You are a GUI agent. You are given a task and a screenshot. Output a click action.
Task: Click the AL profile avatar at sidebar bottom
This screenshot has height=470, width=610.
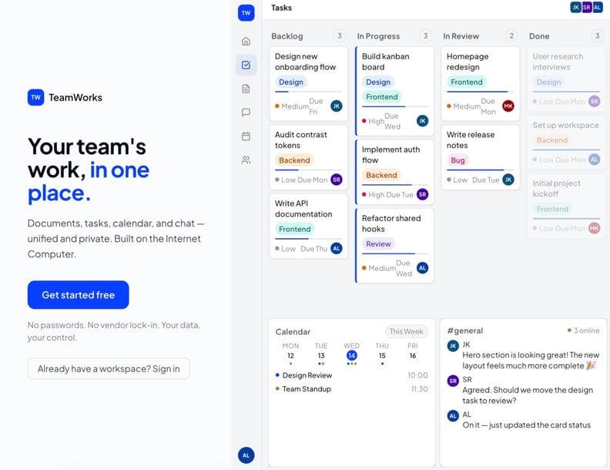246,455
